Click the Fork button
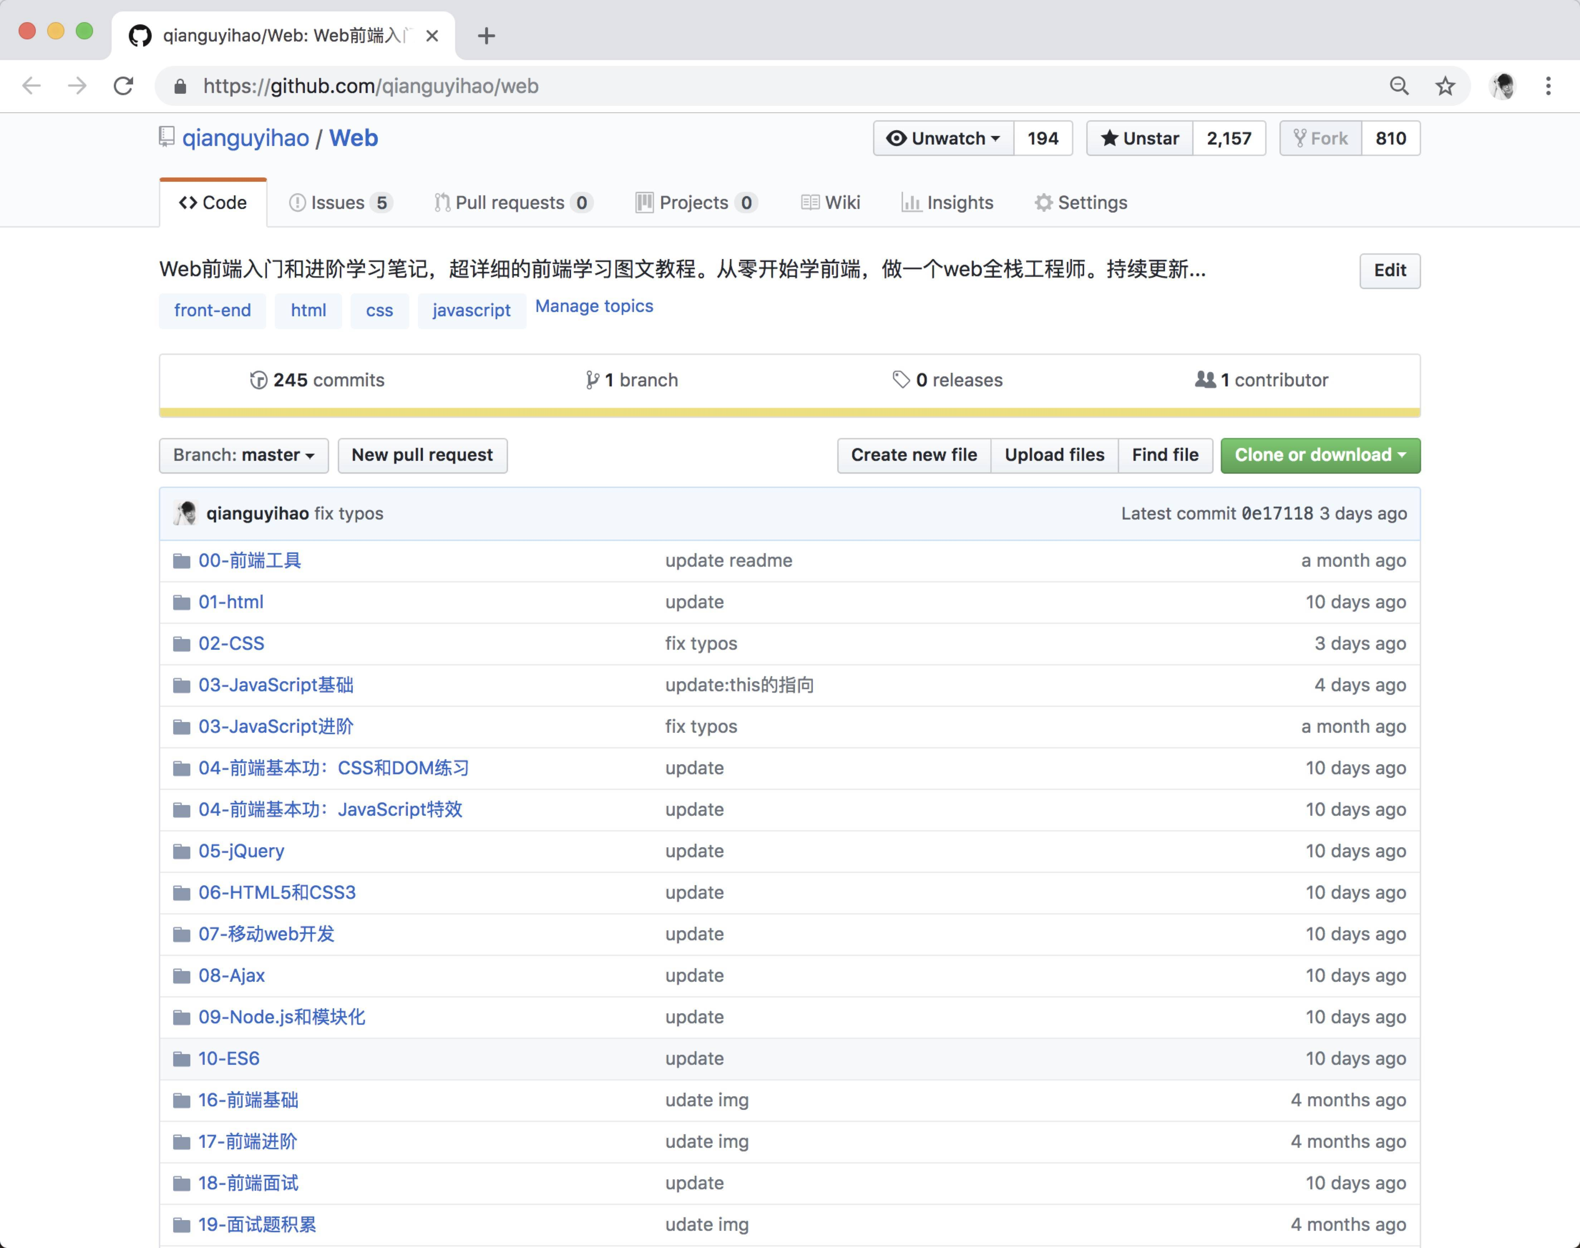The width and height of the screenshot is (1580, 1248). (1320, 138)
